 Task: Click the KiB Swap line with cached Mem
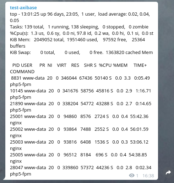[x=81, y=52]
